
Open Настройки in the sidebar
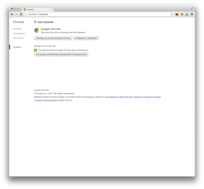18,38
